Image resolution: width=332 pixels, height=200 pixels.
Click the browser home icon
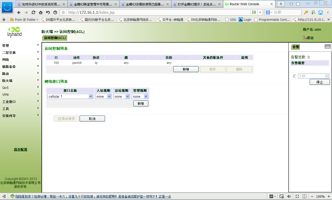[41, 12]
